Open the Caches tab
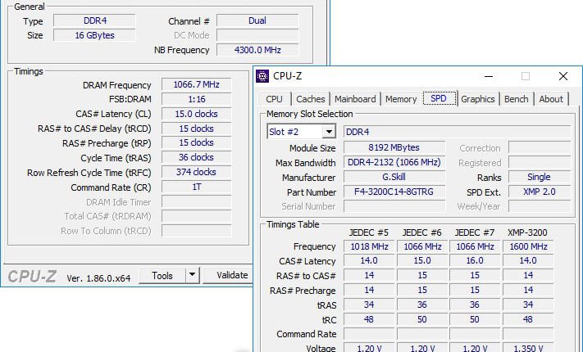The height and width of the screenshot is (352, 583). pyautogui.click(x=311, y=99)
